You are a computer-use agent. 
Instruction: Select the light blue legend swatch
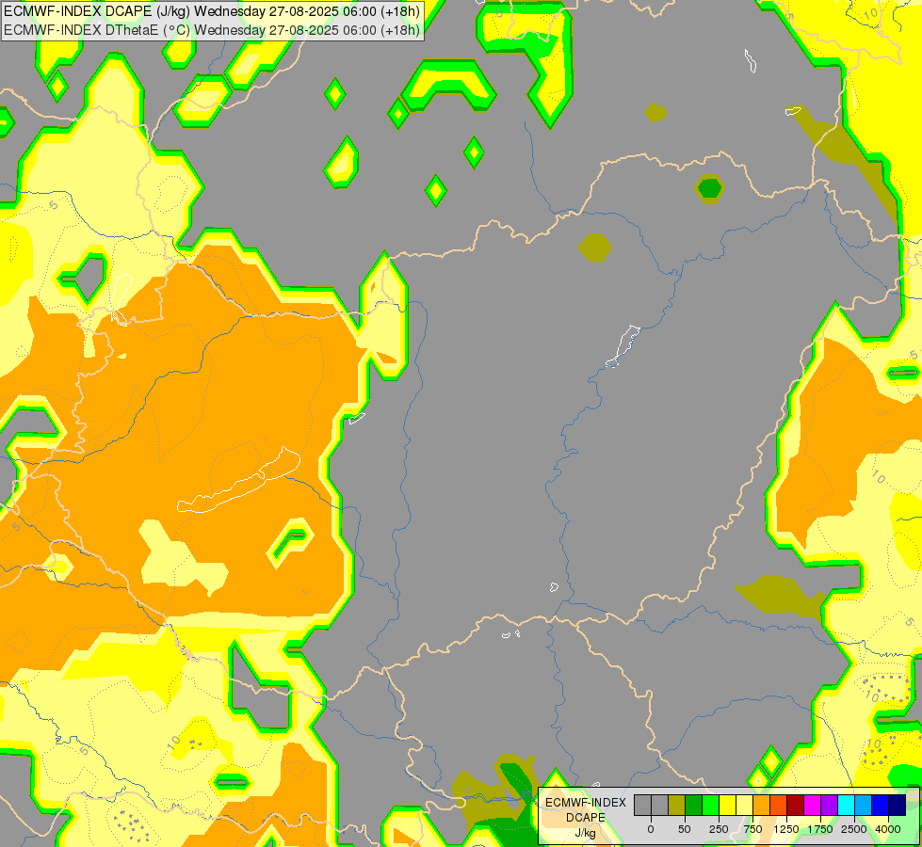[x=864, y=805]
